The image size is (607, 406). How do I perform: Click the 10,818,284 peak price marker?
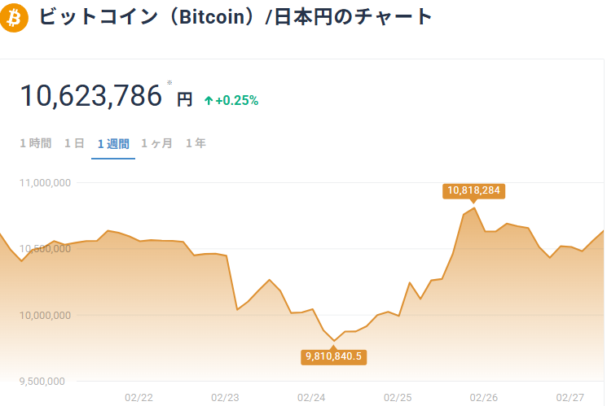(x=474, y=191)
